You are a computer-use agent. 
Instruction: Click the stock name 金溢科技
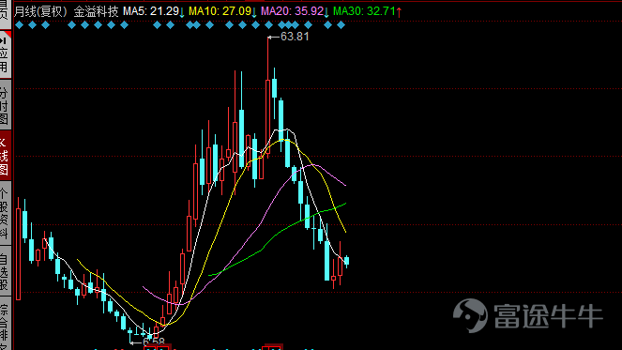pos(96,11)
